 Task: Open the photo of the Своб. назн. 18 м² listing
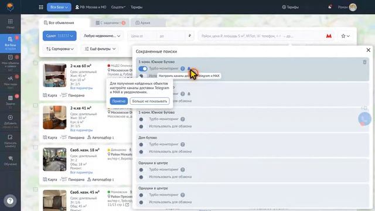coord(54,159)
